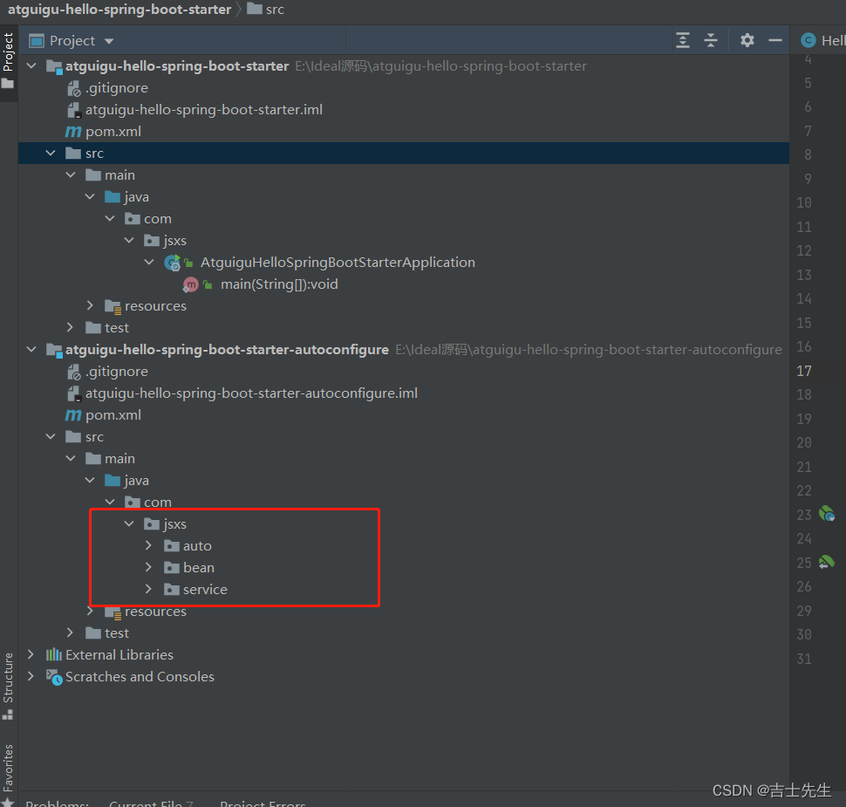Image resolution: width=846 pixels, height=807 pixels.
Task: Open the Favorites side tab
Action: [8, 767]
